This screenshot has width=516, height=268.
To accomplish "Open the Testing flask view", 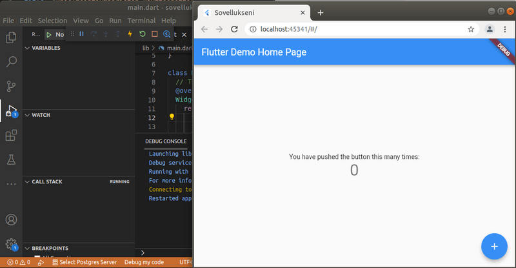I will click(11, 159).
